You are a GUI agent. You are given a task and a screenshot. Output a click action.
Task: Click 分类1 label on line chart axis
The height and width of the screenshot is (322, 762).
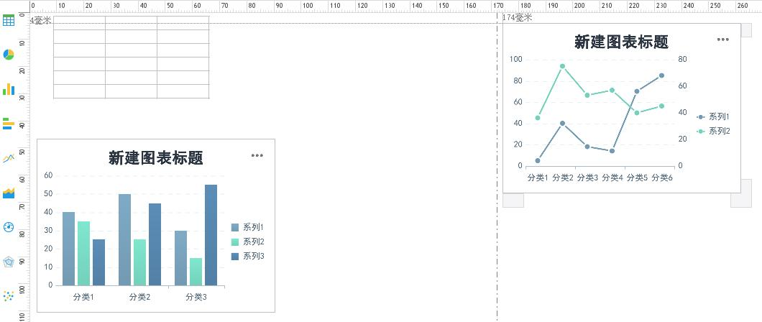click(538, 178)
